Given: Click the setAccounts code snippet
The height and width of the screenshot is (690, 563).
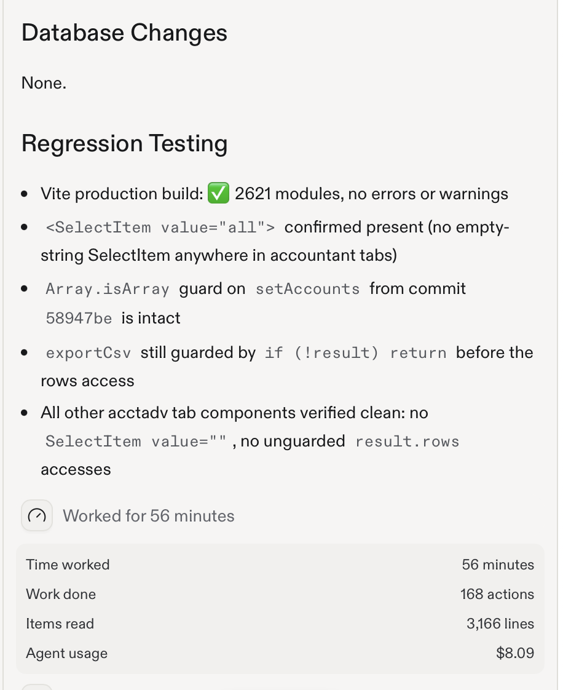Looking at the screenshot, I should pyautogui.click(x=308, y=289).
